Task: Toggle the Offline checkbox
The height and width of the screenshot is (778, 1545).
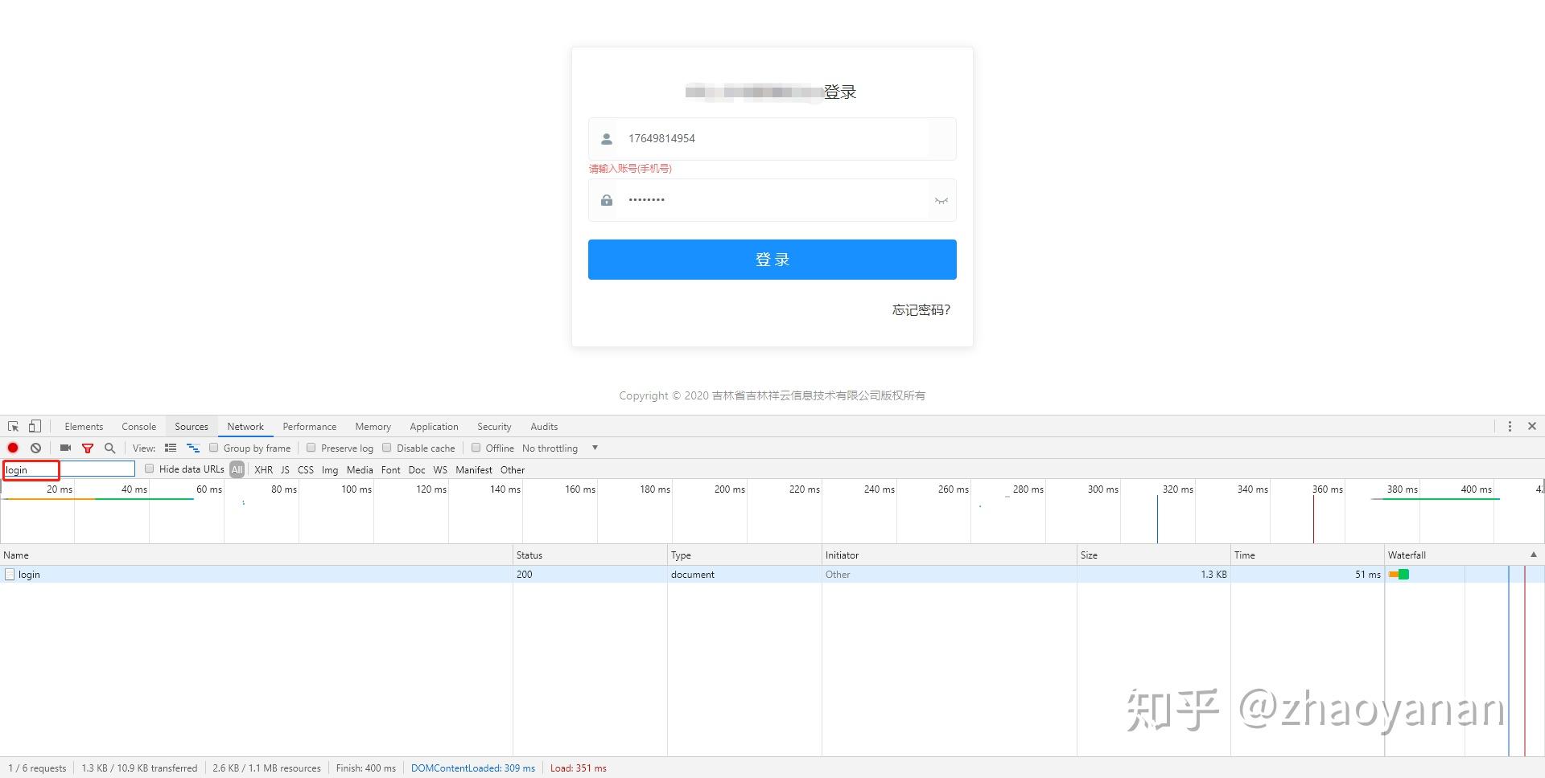Action: tap(476, 448)
